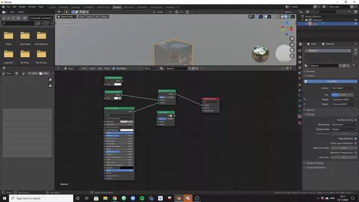Screen dimensions: 359x202
Task: Expand the Volume panel
Action: [310, 110]
